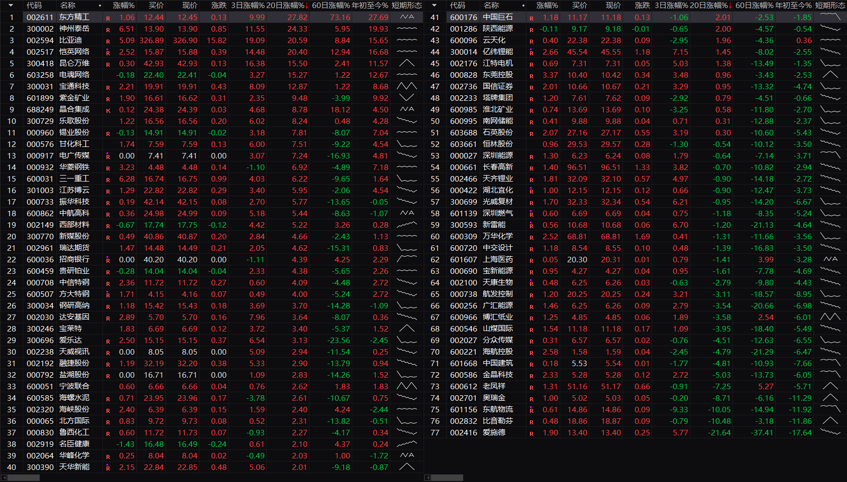Open the 短期形态 sparkline for 东莞控股

830,75
